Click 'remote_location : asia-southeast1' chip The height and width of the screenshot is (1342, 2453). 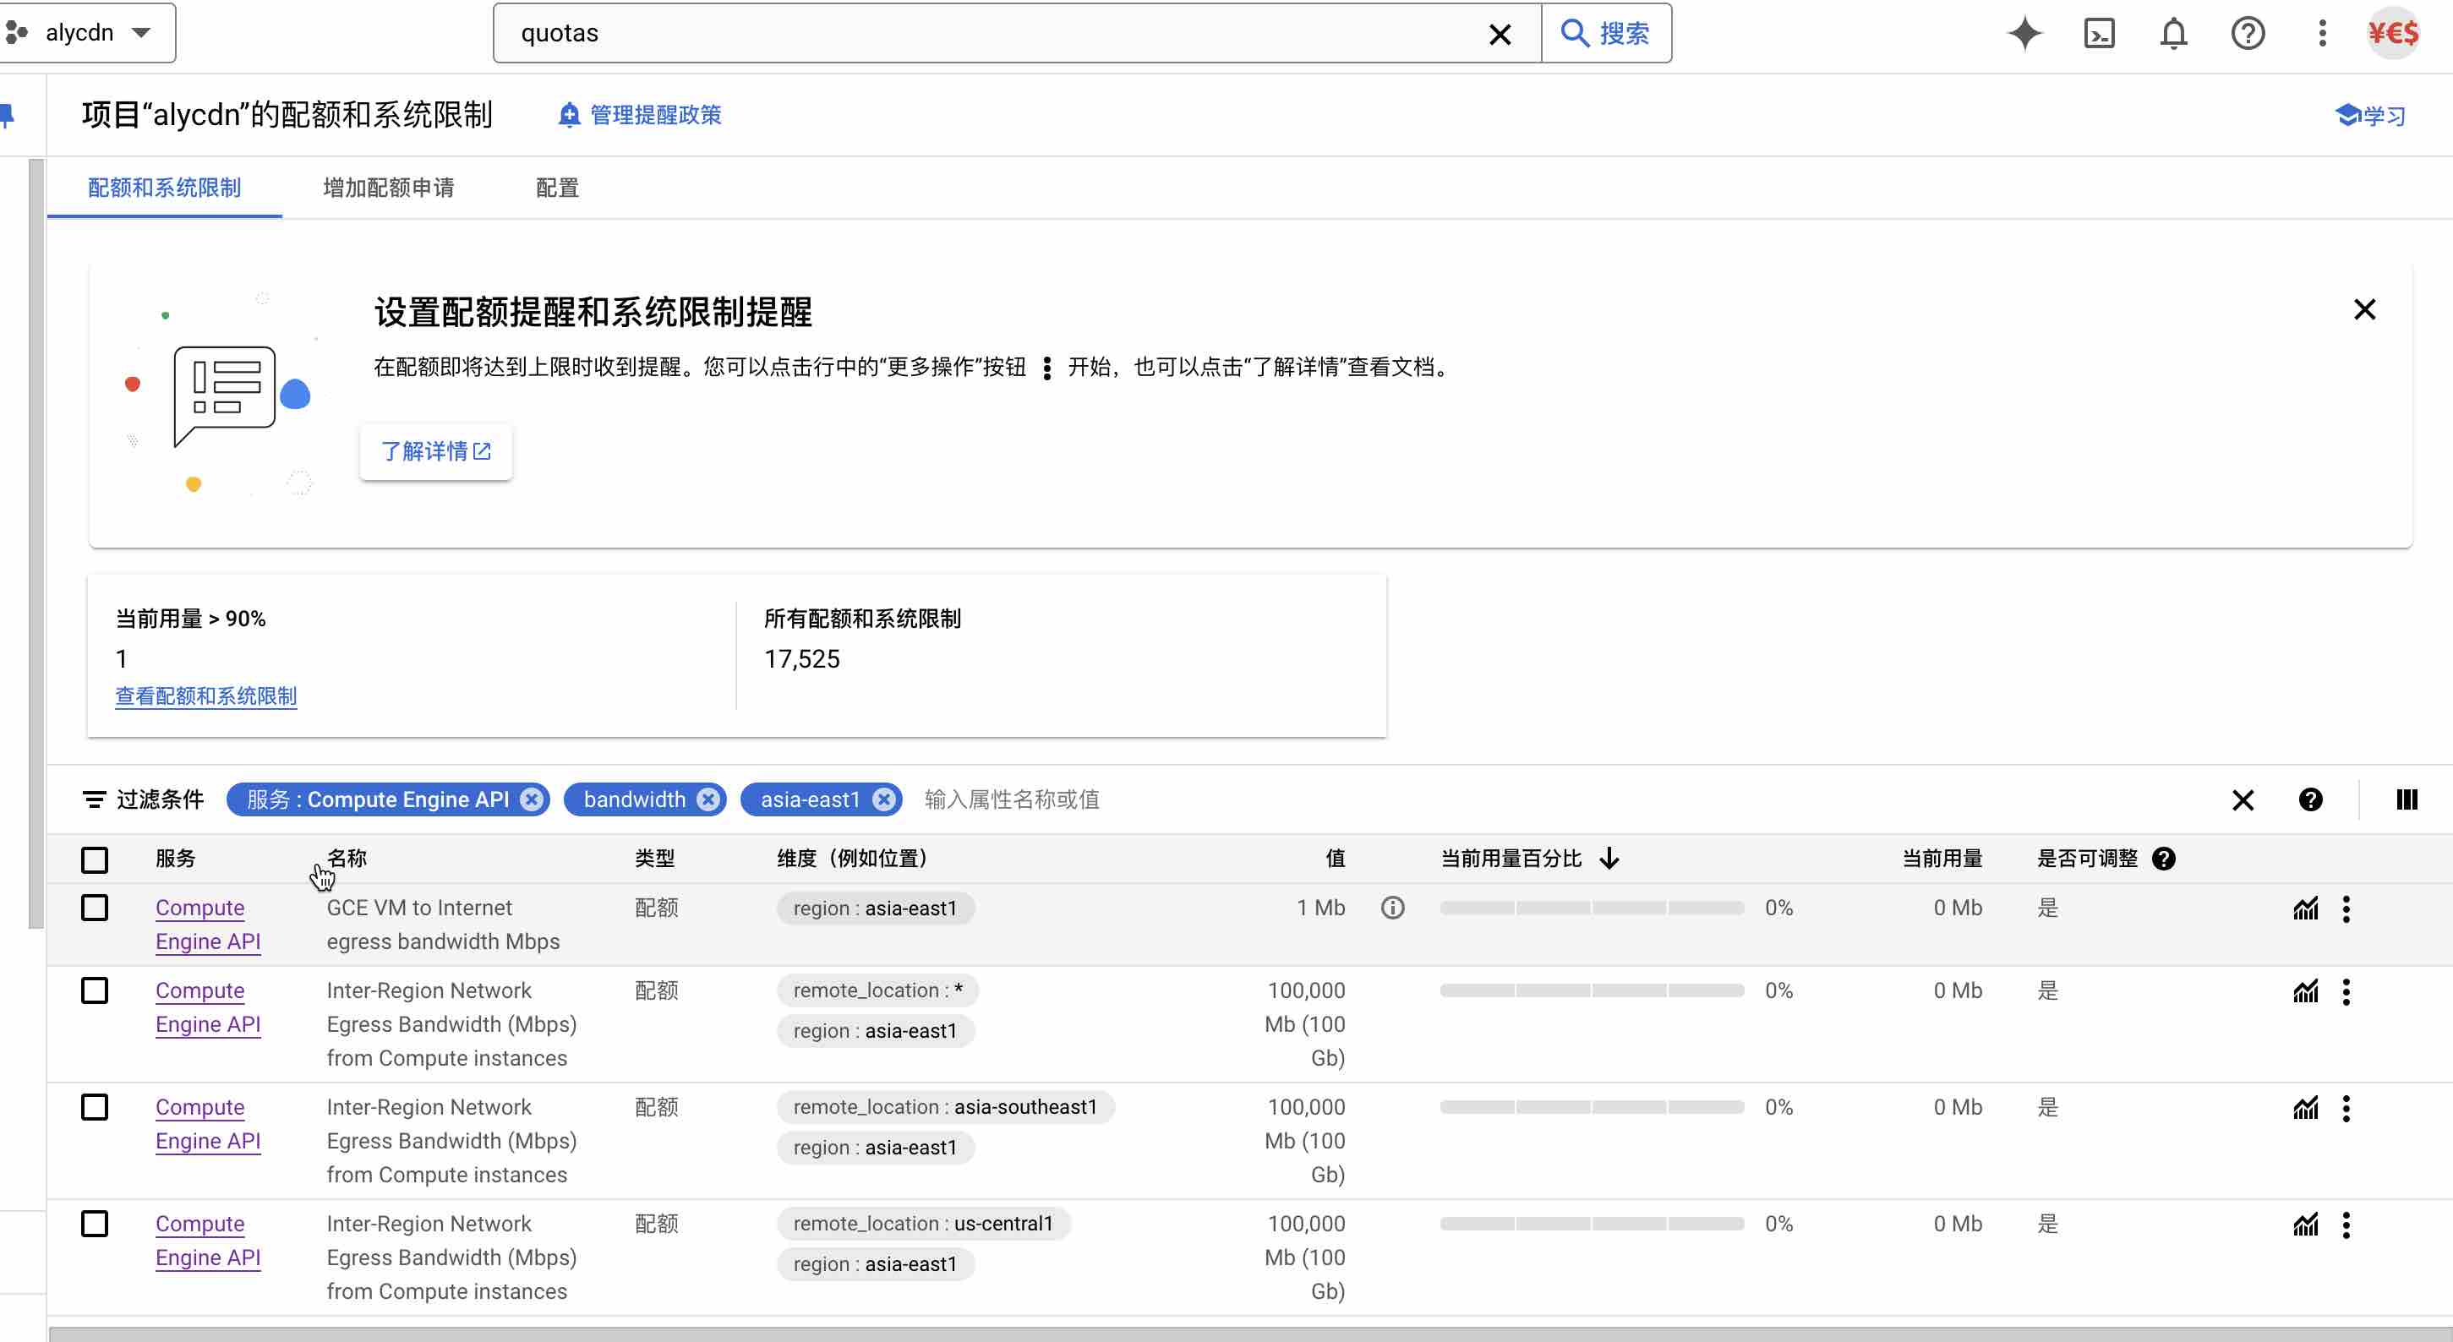coord(945,1107)
